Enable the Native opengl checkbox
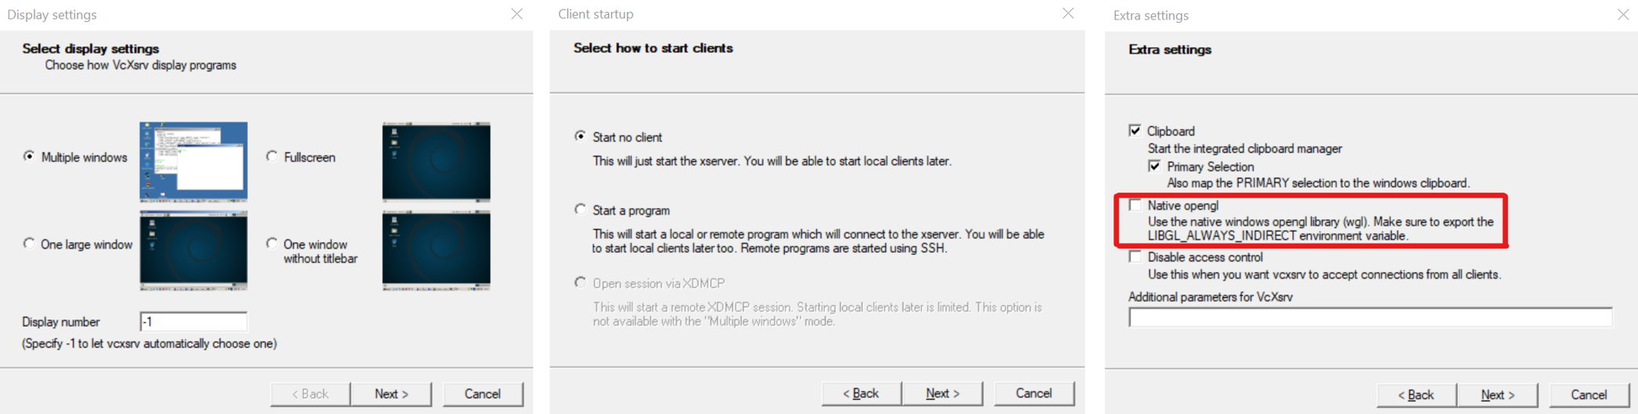Screen dimensions: 1638x414 pyautogui.click(x=1135, y=205)
